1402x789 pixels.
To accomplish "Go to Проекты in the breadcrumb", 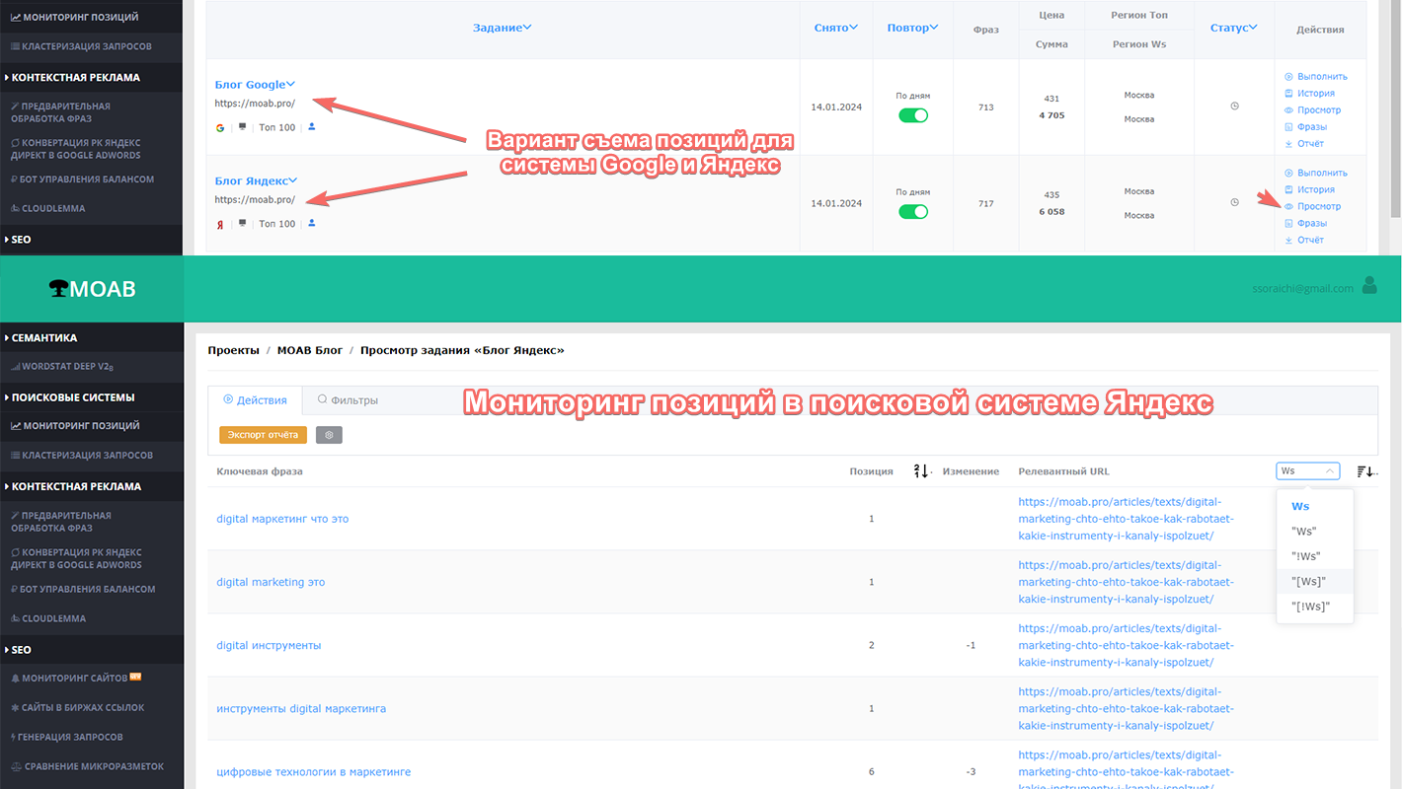I will click(234, 350).
